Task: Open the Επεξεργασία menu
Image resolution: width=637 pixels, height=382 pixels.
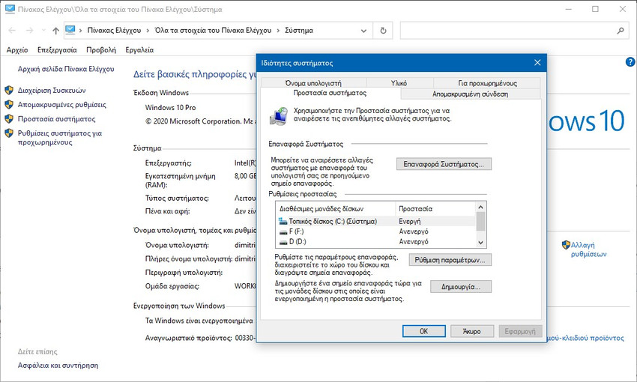Action: coord(57,50)
